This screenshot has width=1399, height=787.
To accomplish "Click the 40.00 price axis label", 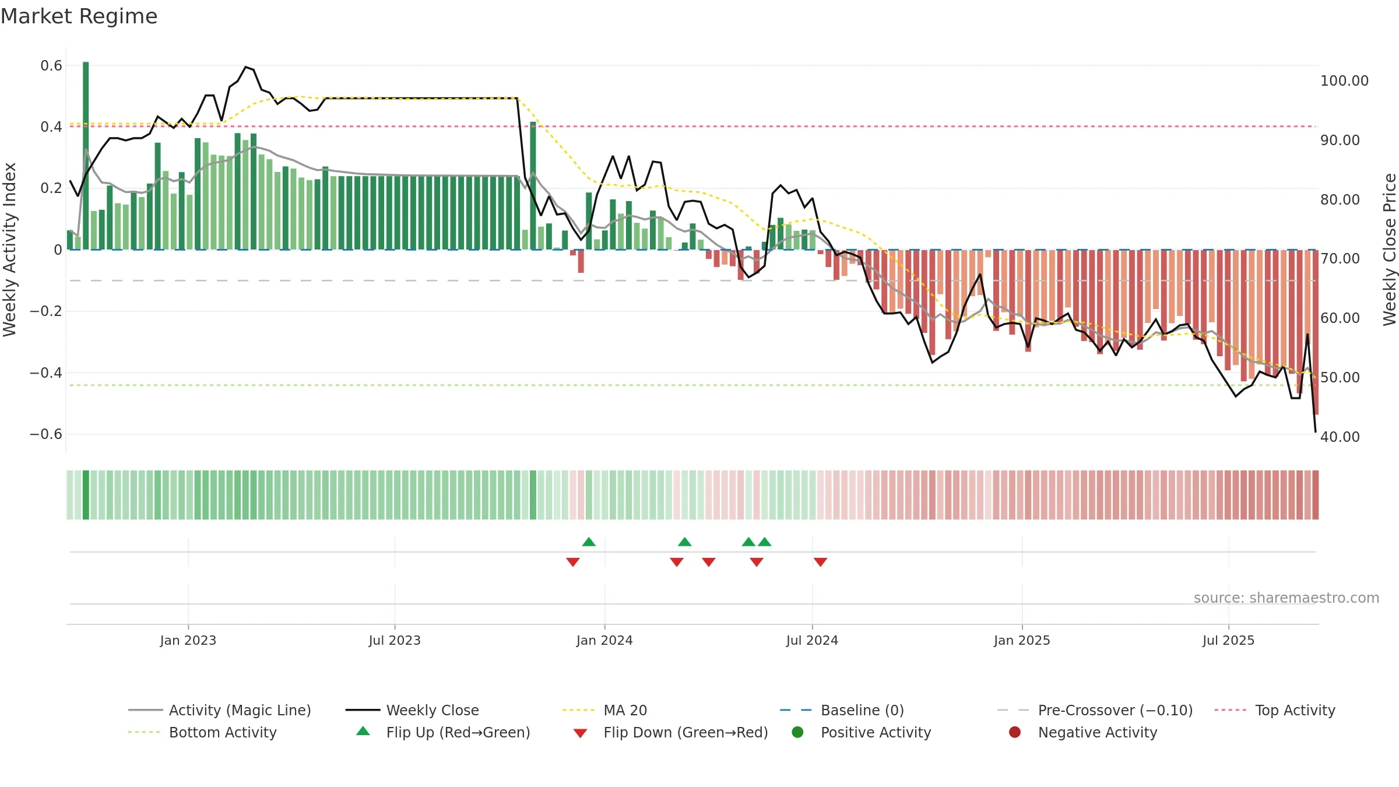I will pyautogui.click(x=1340, y=437).
